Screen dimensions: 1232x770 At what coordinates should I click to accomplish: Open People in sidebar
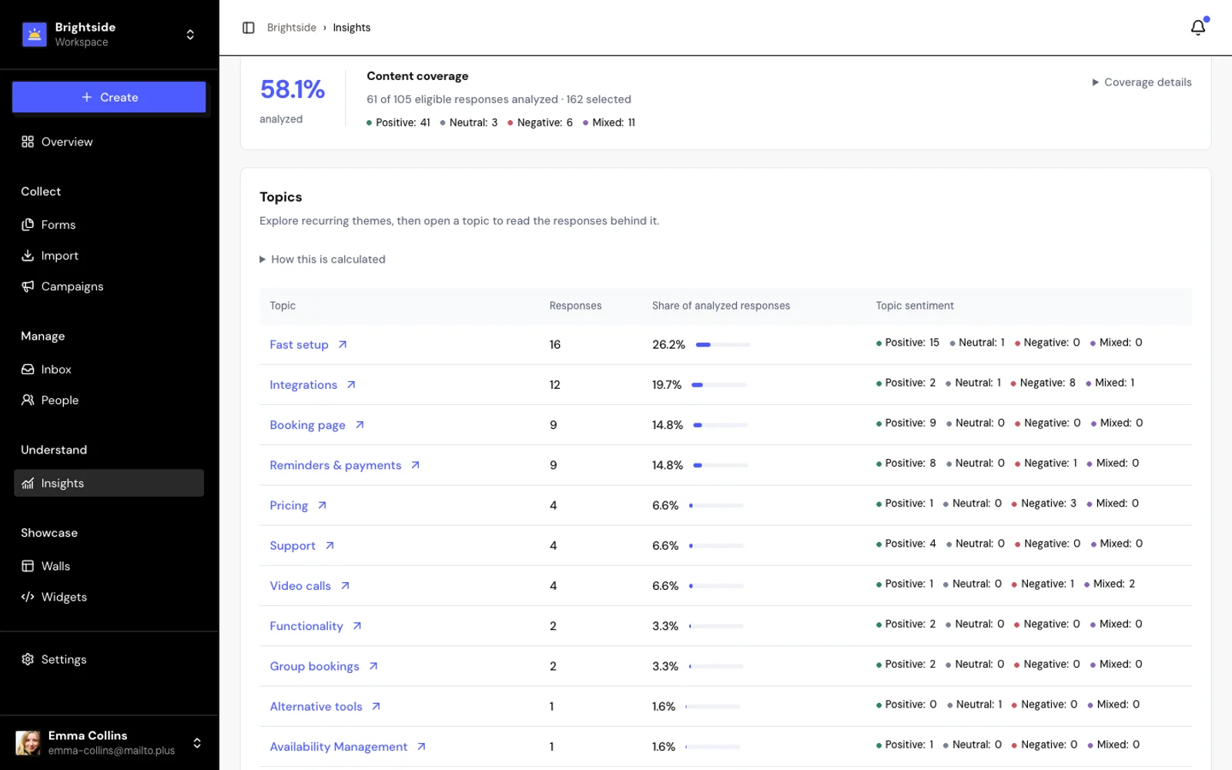[x=109, y=400]
